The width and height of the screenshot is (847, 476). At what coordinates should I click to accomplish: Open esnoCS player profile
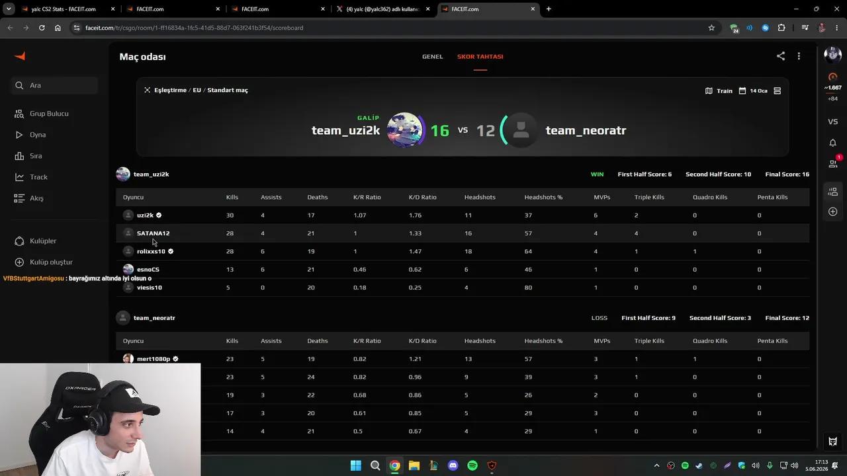[x=148, y=270]
